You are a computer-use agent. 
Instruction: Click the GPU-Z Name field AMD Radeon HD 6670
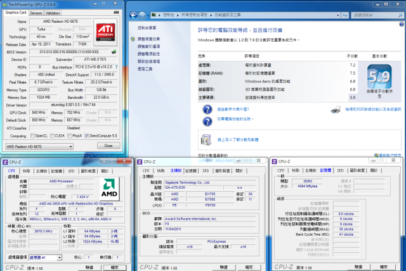pos(60,22)
